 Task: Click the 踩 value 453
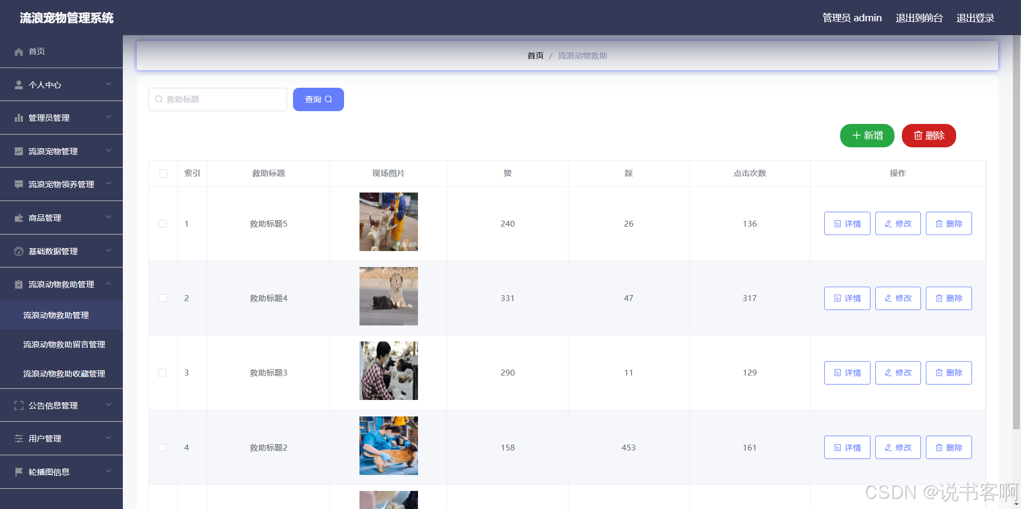pyautogui.click(x=629, y=448)
